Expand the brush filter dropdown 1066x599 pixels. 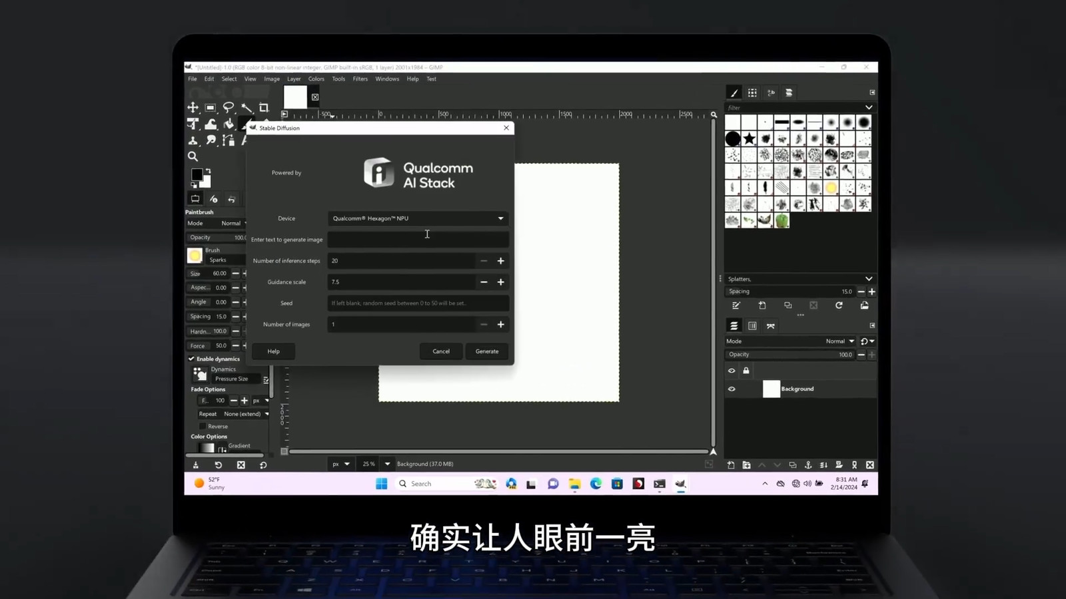869,107
